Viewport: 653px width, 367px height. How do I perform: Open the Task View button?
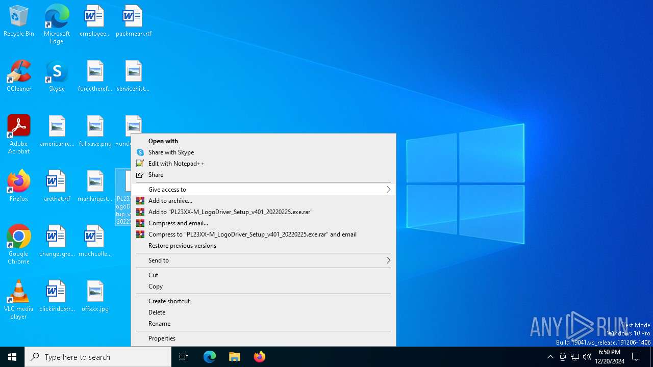pyautogui.click(x=184, y=357)
